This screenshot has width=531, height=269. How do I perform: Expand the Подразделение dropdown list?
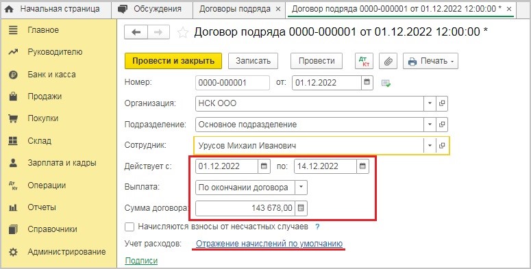pos(430,125)
